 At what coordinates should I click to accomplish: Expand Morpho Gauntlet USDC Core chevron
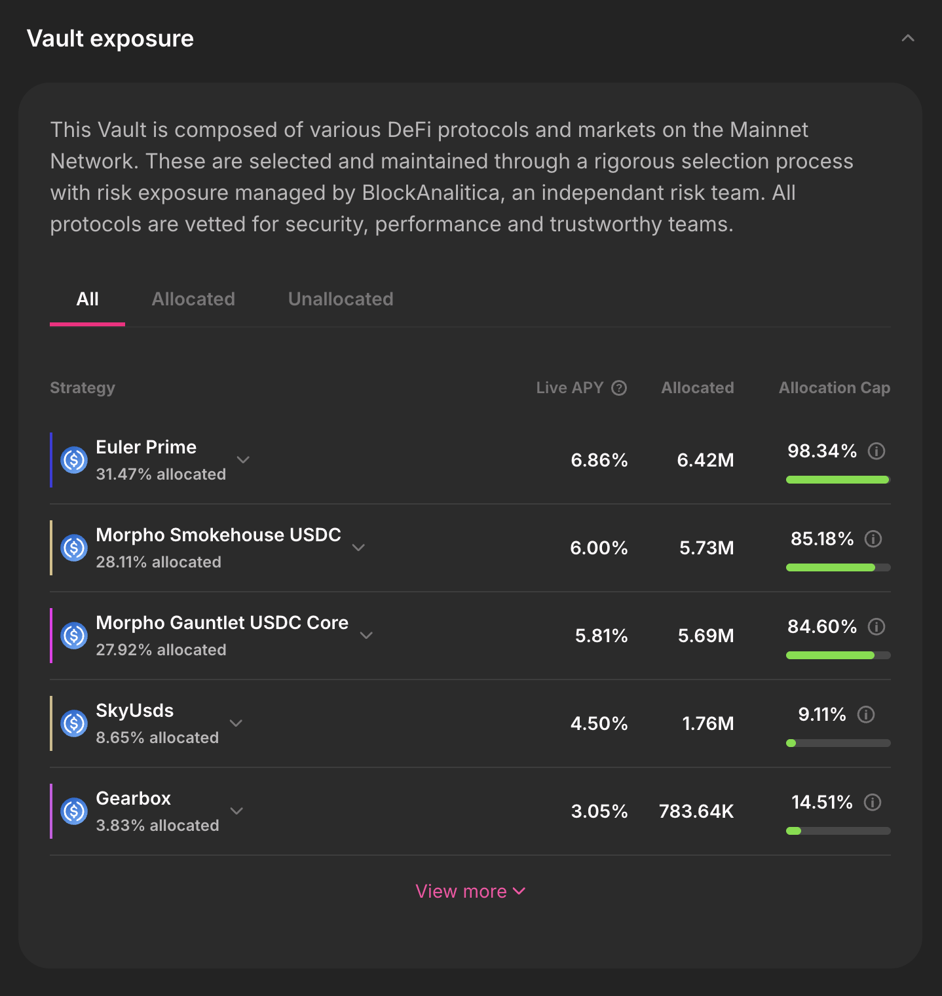pyautogui.click(x=366, y=636)
